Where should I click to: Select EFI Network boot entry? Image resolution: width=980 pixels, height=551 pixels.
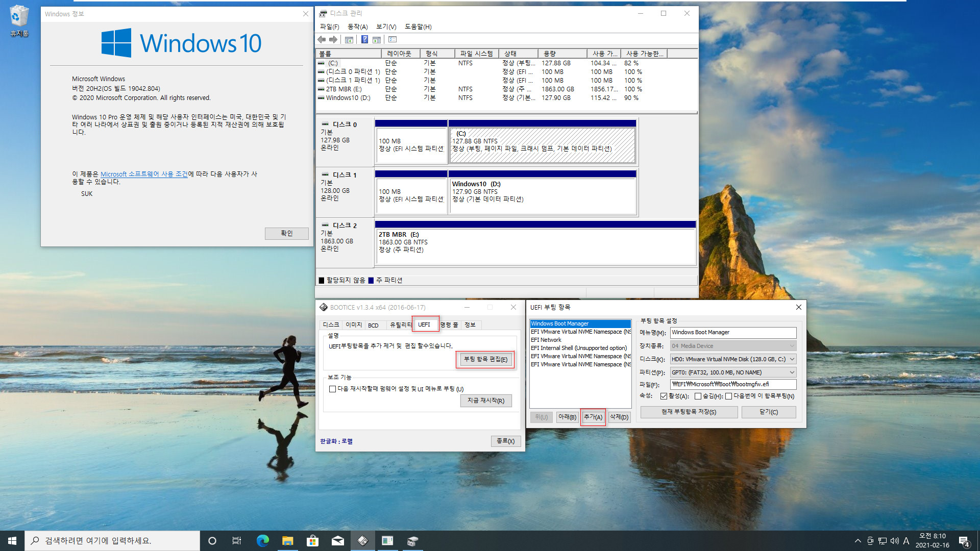coord(580,340)
